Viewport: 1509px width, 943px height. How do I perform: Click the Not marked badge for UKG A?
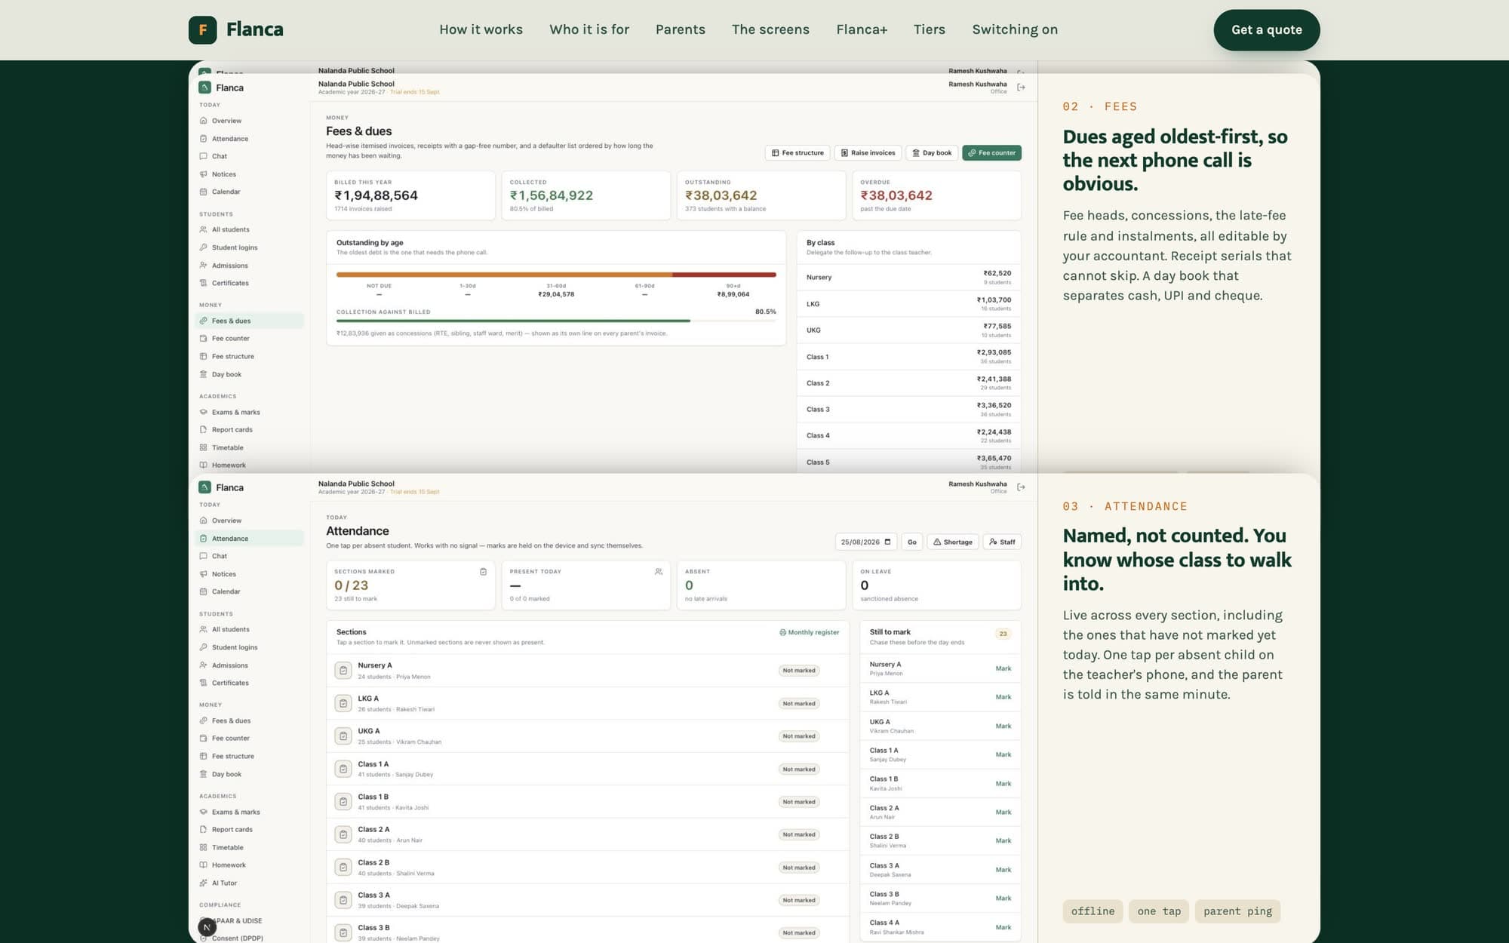[799, 736]
